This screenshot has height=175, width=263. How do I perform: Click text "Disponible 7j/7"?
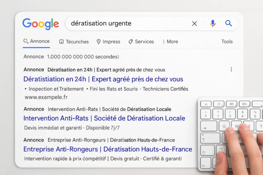tap(103, 128)
